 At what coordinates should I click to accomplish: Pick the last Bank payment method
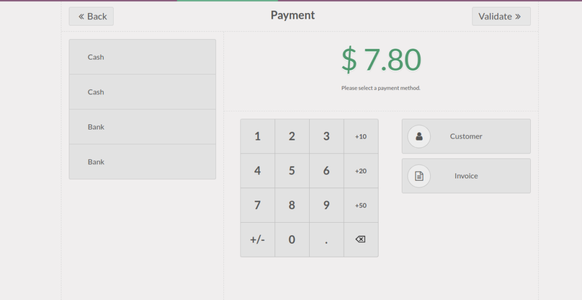pyautogui.click(x=142, y=162)
